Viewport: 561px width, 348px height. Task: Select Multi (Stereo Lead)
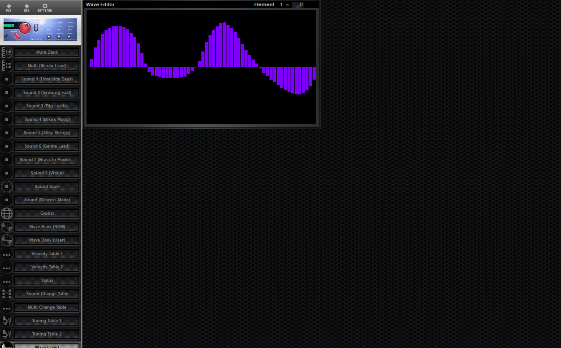(x=47, y=66)
